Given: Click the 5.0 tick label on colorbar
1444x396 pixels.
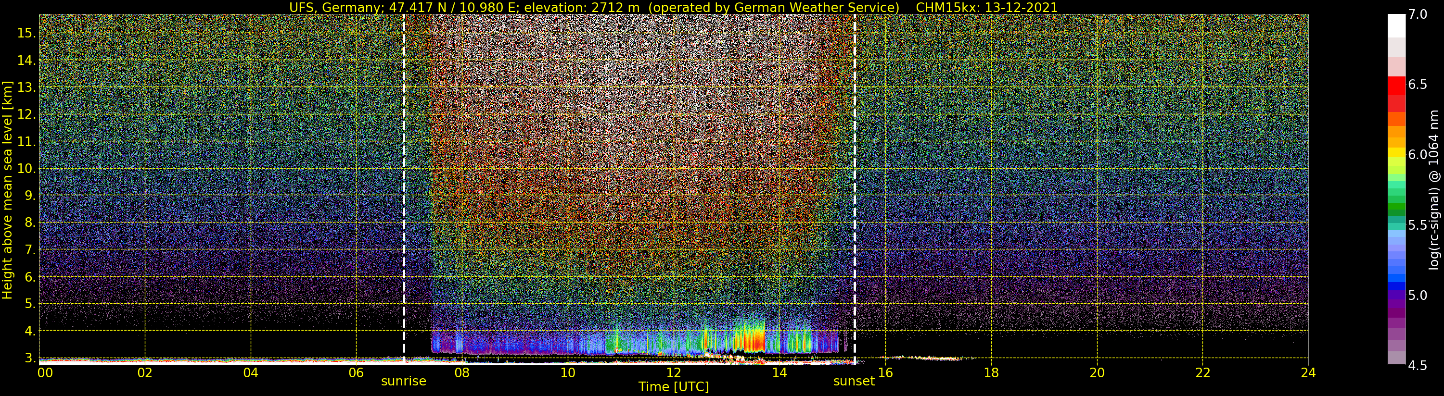Looking at the screenshot, I should pyautogui.click(x=1418, y=295).
